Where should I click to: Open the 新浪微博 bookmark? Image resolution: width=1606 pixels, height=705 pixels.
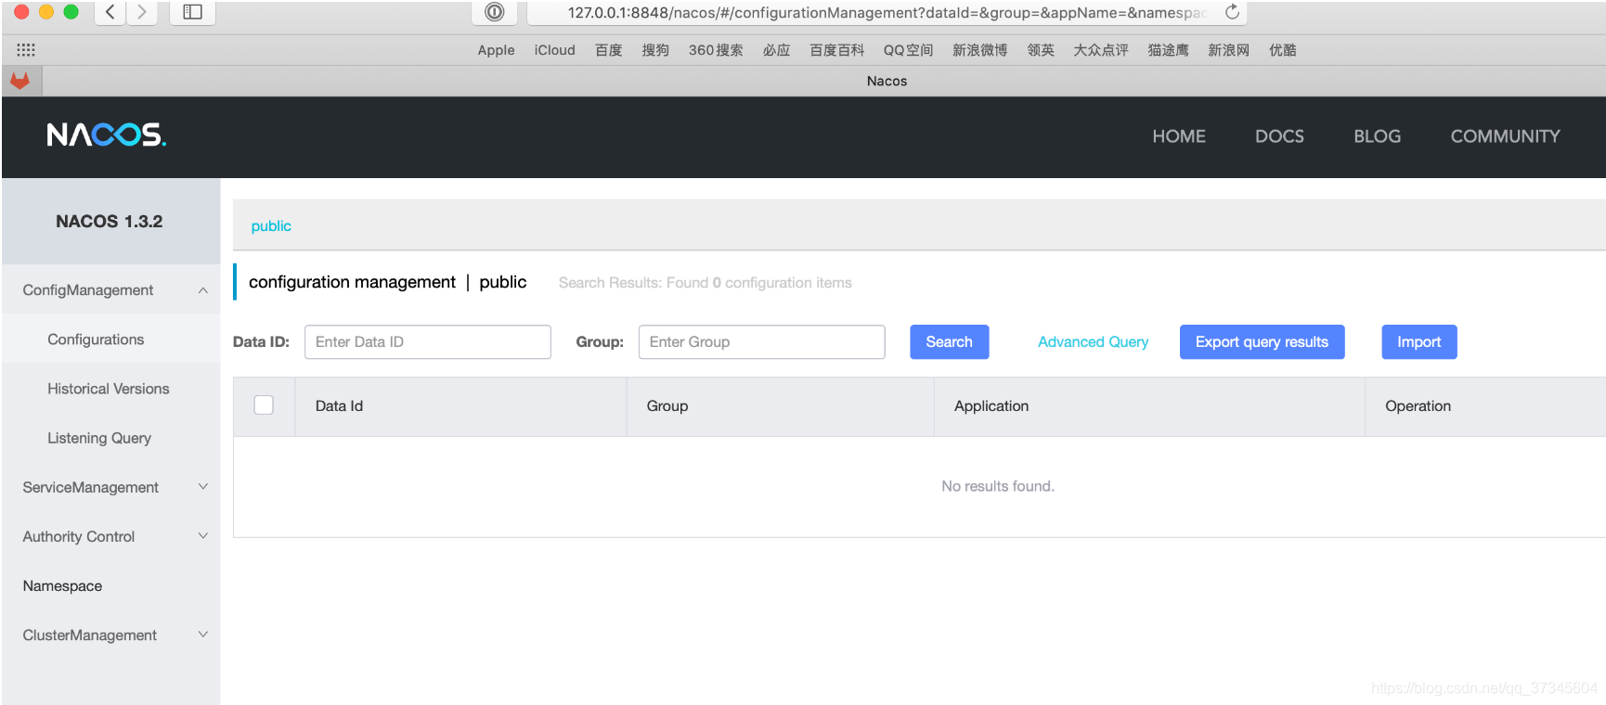979,50
